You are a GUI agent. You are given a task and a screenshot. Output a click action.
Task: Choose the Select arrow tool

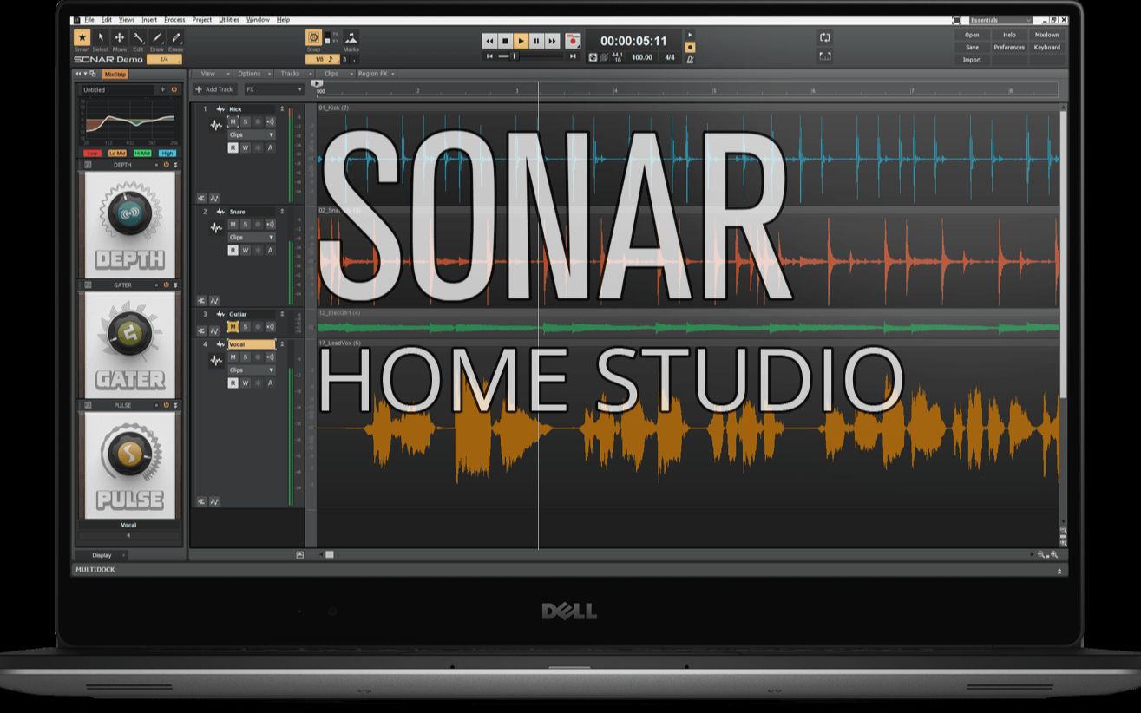pyautogui.click(x=101, y=37)
